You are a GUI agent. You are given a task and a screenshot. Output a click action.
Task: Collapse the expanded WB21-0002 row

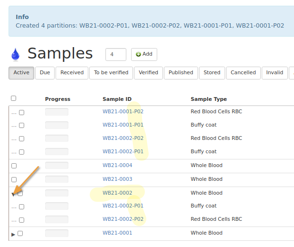pos(13,194)
